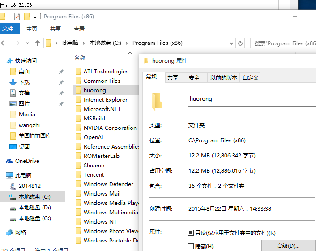Select the Tencent folder icon
The image size is (316, 251).
click(x=78, y=175)
